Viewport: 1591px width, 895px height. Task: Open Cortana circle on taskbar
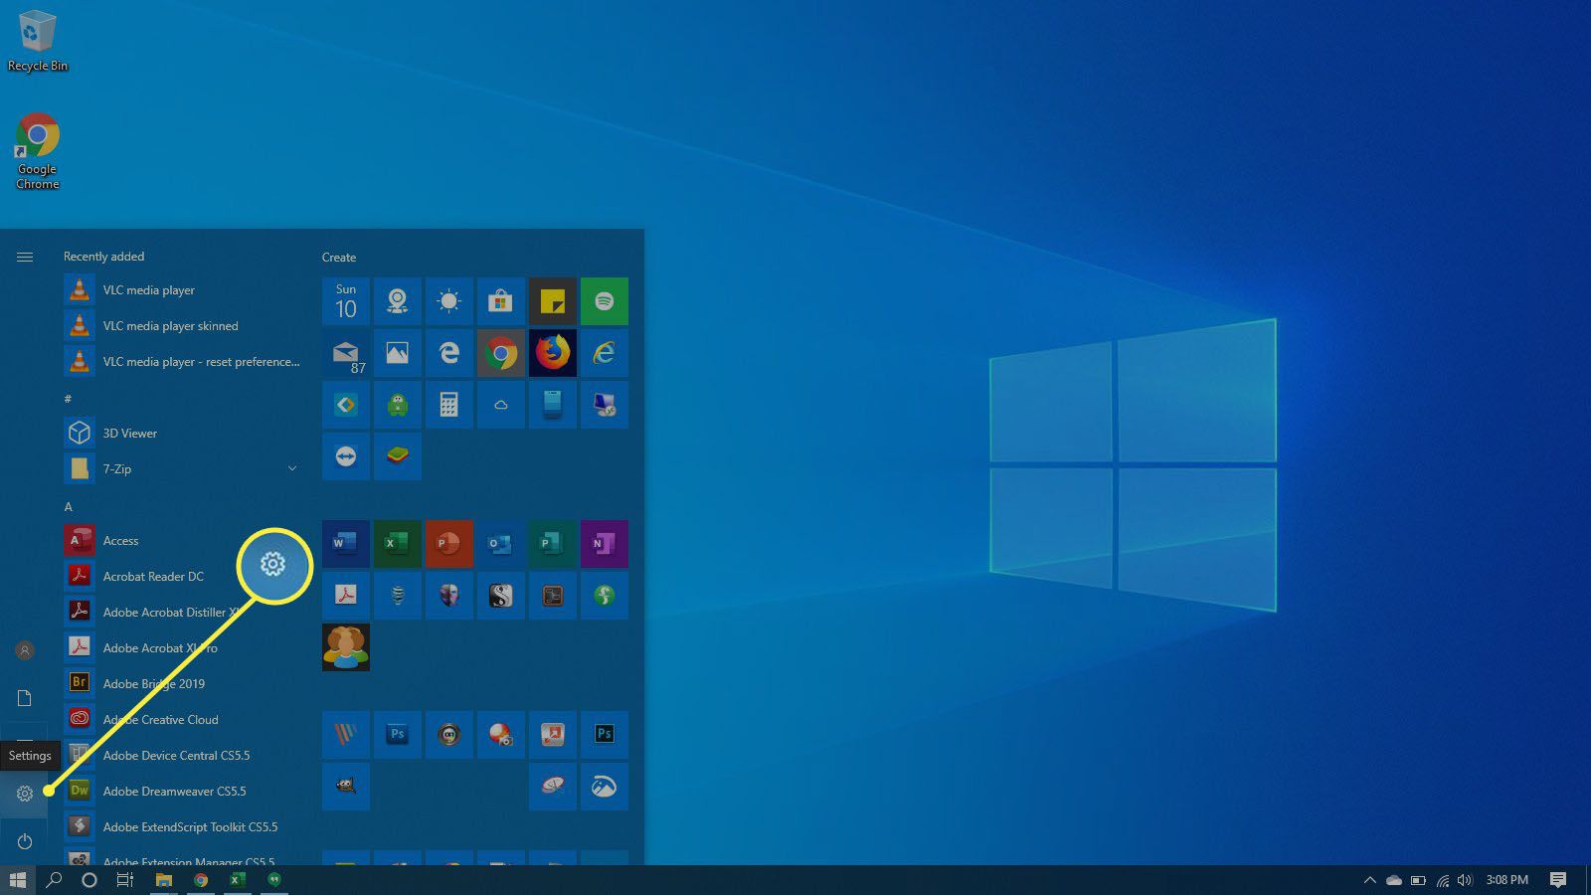tap(89, 880)
